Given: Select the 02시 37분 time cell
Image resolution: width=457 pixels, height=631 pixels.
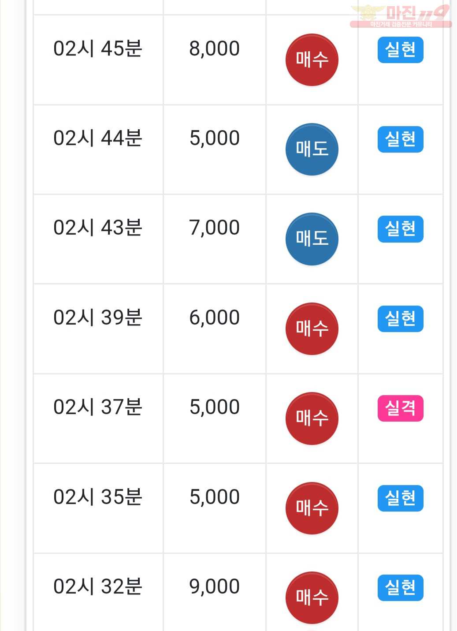Looking at the screenshot, I should (98, 418).
